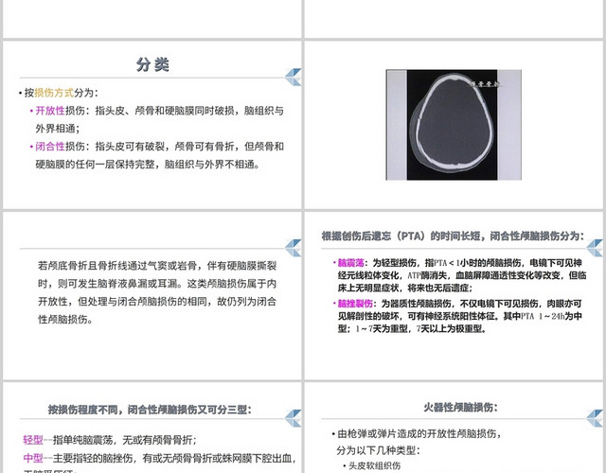Image resolution: width=606 pixels, height=473 pixels.
Task: Click the magenta term 脑挫裂伤
Action: coord(355,304)
